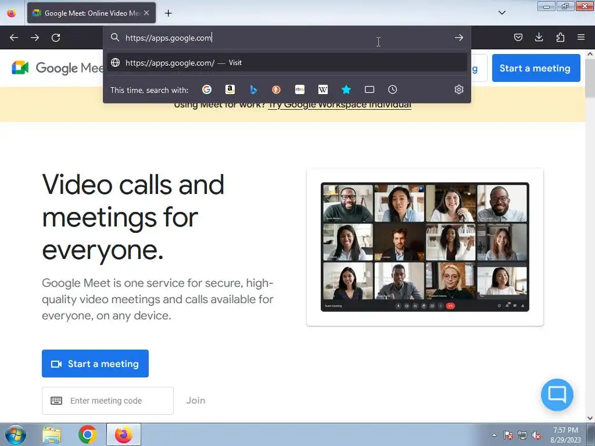
Task: Click the main Start a meeting button
Action: 95,364
